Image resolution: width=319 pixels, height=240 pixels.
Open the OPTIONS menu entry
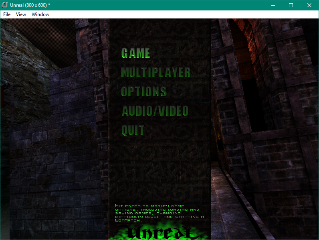point(144,91)
